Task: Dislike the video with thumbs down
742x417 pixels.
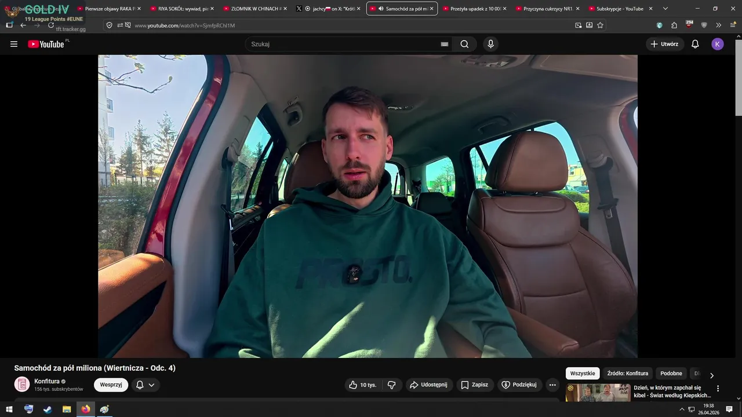Action: [392, 385]
